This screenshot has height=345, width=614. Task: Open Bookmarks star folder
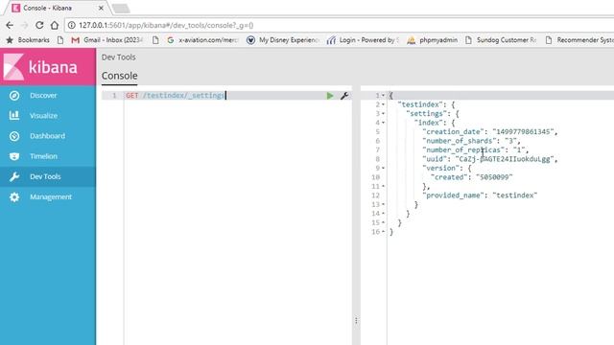pyautogui.click(x=28, y=40)
